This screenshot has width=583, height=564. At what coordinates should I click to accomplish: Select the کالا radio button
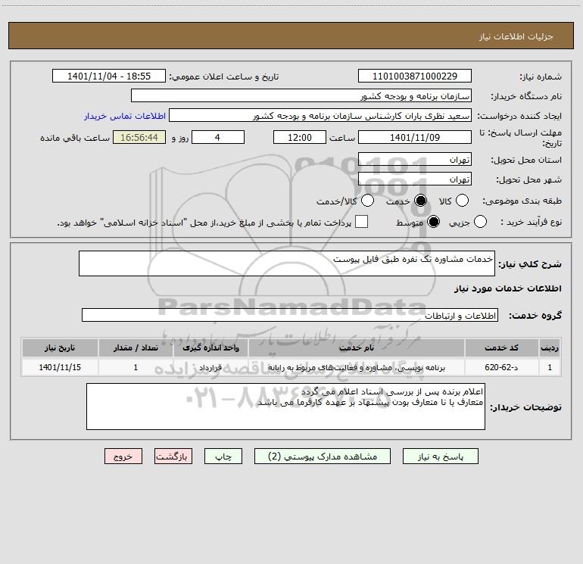pyautogui.click(x=462, y=201)
